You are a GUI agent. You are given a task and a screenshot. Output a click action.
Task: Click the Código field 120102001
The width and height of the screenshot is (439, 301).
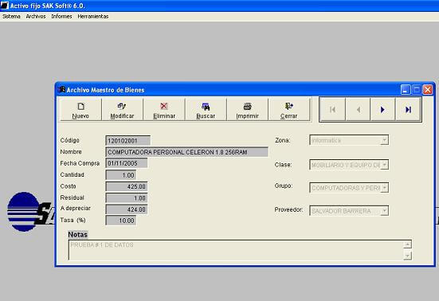pyautogui.click(x=128, y=141)
